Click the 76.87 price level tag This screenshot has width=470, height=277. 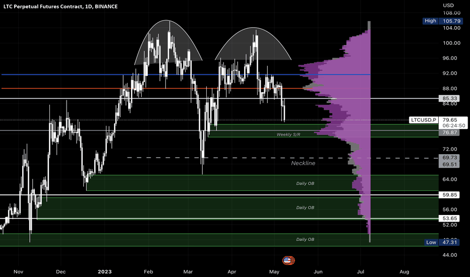click(x=449, y=132)
